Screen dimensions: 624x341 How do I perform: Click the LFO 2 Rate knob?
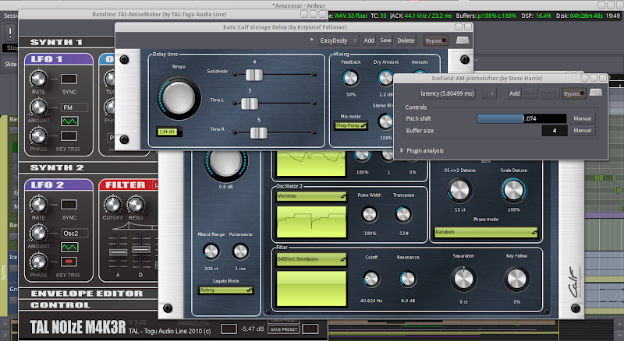pos(38,205)
